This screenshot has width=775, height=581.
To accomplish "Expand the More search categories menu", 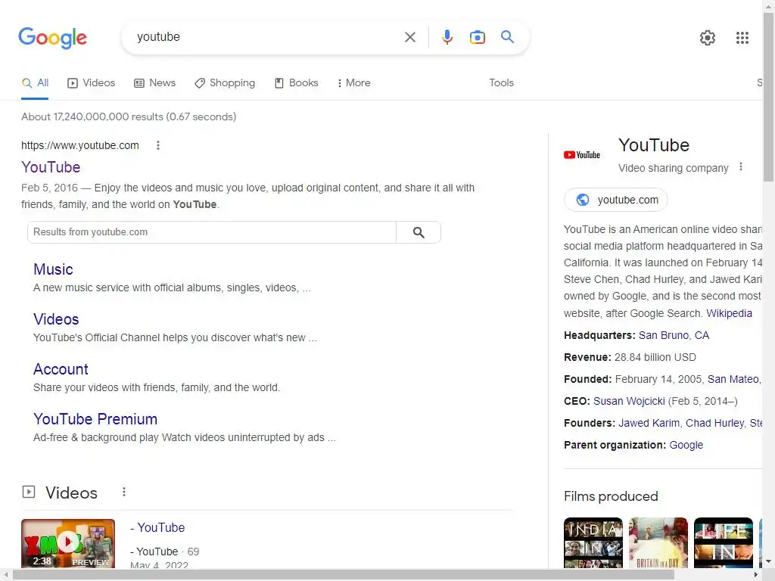I will pos(354,83).
